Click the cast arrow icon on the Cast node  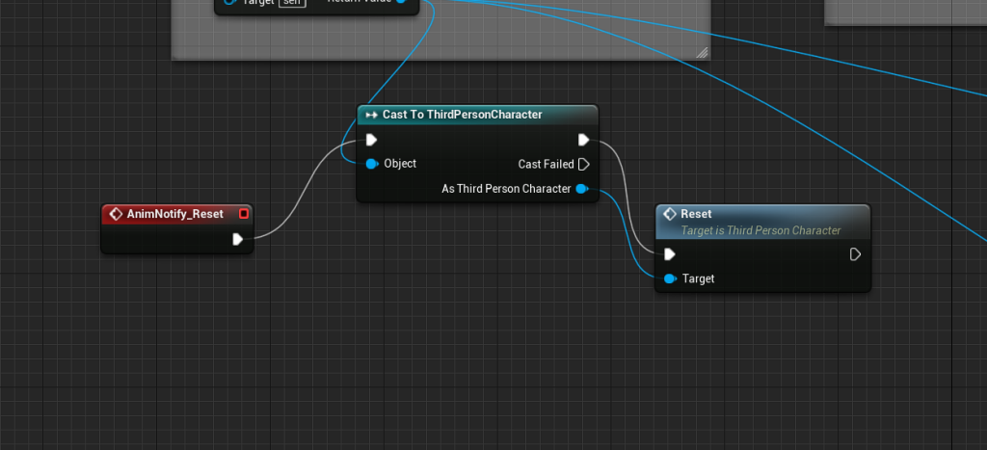371,115
